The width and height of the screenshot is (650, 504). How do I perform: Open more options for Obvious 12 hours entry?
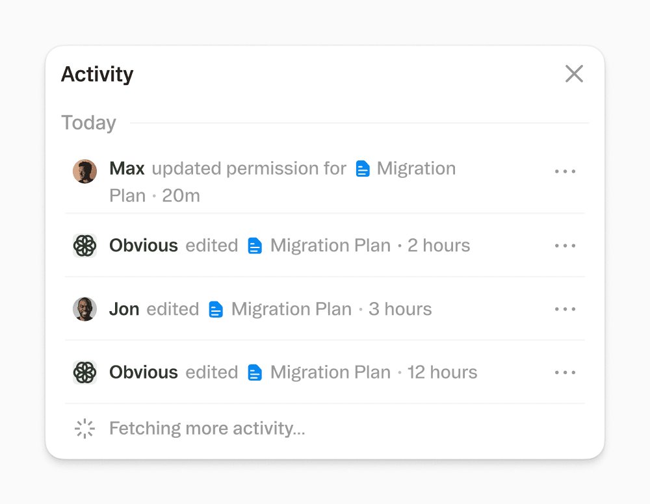pos(565,373)
